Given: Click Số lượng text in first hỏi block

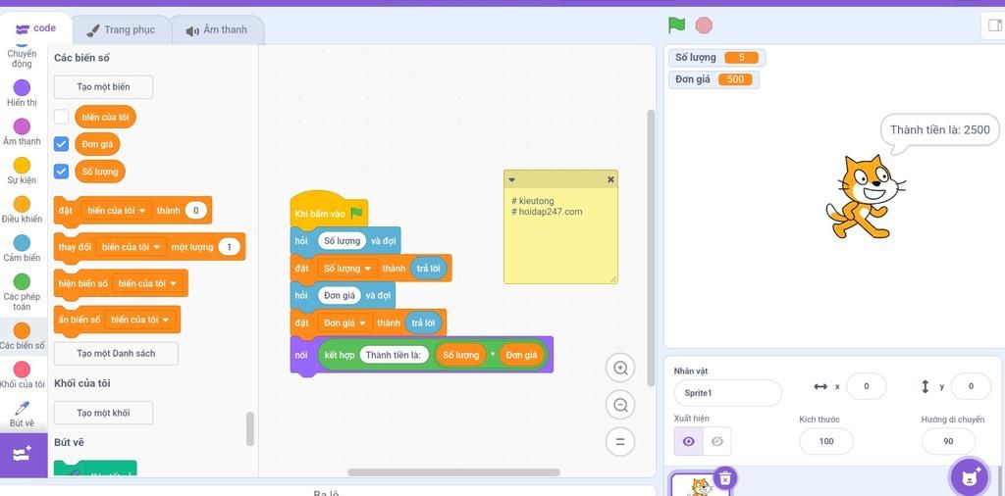Looking at the screenshot, I should pos(342,240).
